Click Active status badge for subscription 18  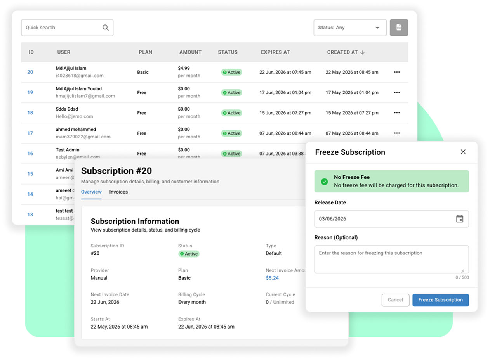coord(231,113)
